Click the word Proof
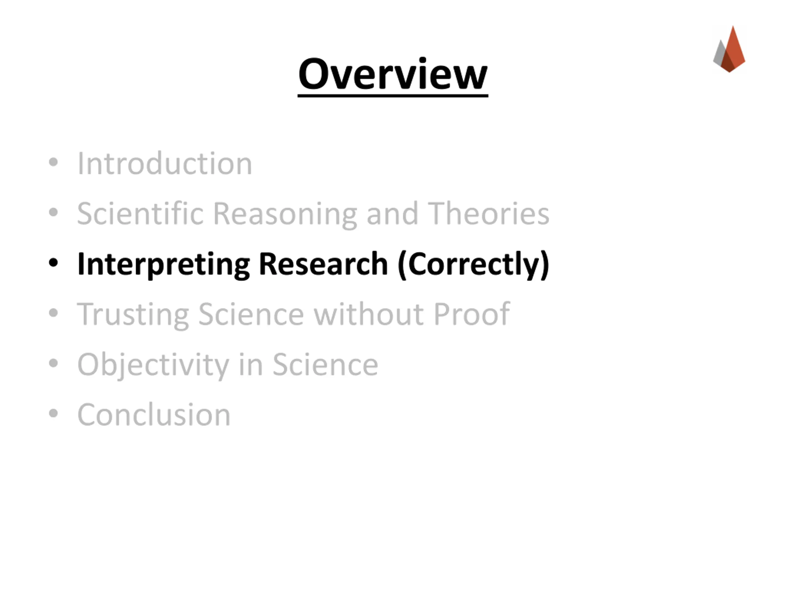The image size is (786, 589). (472, 314)
